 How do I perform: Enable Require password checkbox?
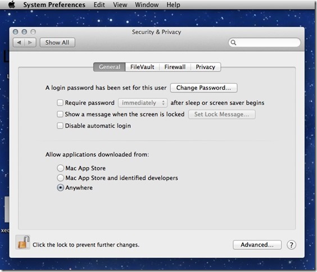point(60,103)
